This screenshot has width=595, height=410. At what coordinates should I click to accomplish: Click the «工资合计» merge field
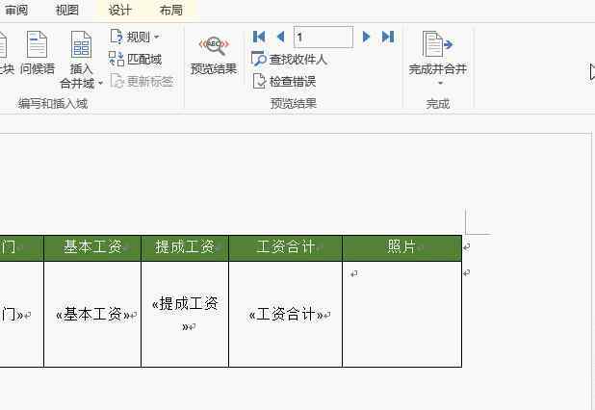(x=285, y=315)
